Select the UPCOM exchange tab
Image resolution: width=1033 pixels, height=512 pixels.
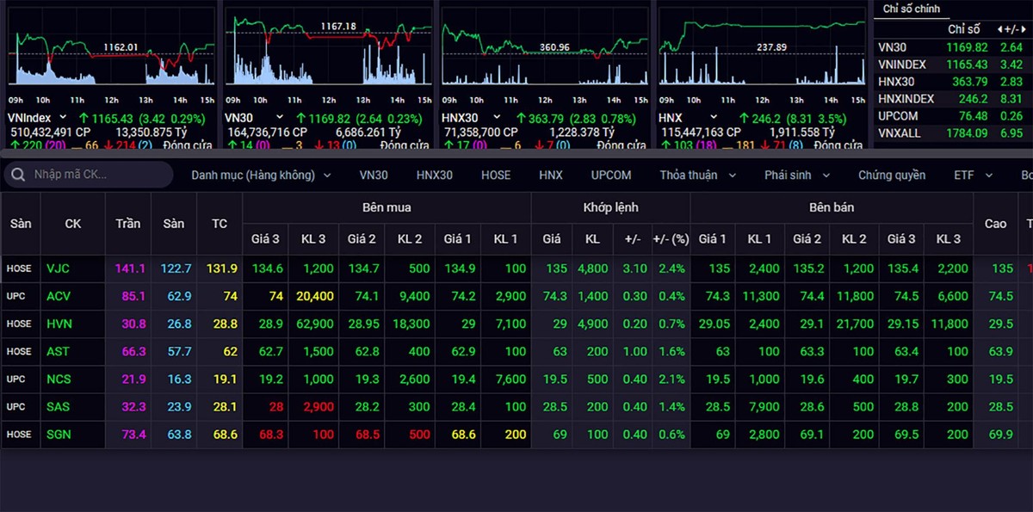611,175
